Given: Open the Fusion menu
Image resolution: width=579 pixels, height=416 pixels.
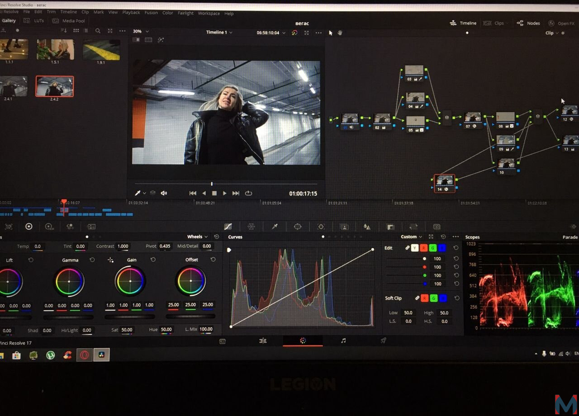Looking at the screenshot, I should [151, 13].
